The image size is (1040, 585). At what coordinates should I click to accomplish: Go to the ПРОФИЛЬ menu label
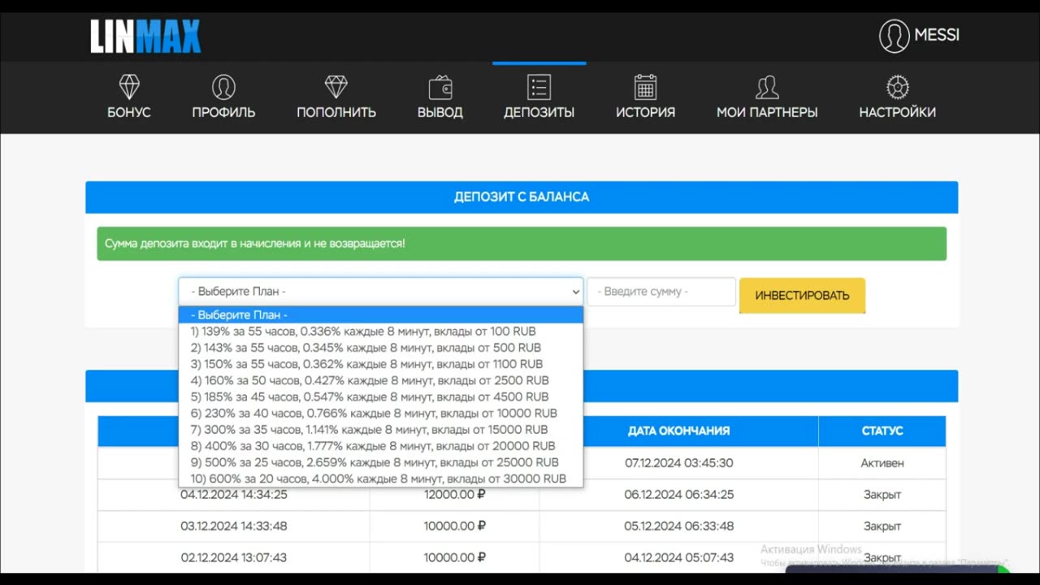(x=223, y=112)
